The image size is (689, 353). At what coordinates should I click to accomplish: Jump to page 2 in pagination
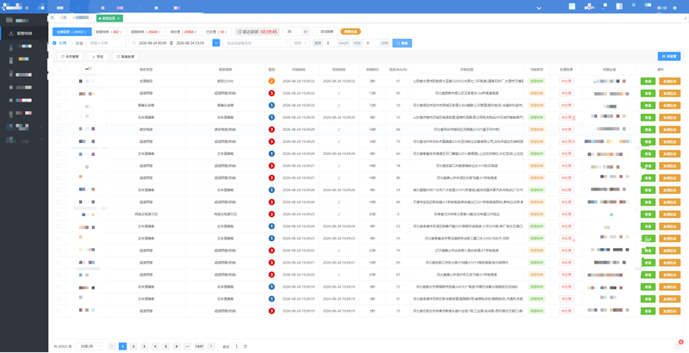pyautogui.click(x=133, y=346)
